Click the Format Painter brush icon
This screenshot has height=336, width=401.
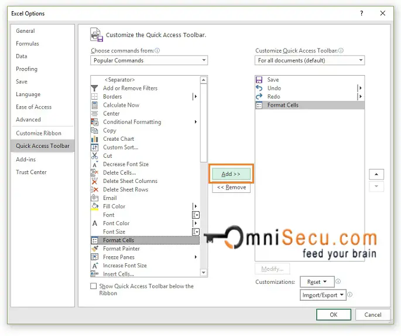pos(94,249)
